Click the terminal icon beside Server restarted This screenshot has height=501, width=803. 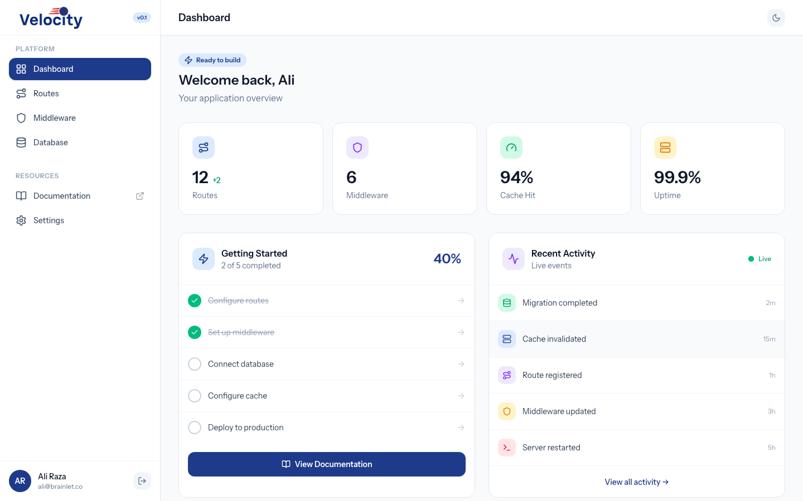tap(506, 447)
